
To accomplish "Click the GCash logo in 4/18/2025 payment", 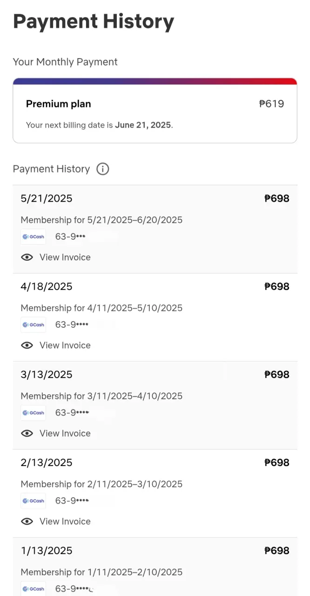I will [34, 325].
